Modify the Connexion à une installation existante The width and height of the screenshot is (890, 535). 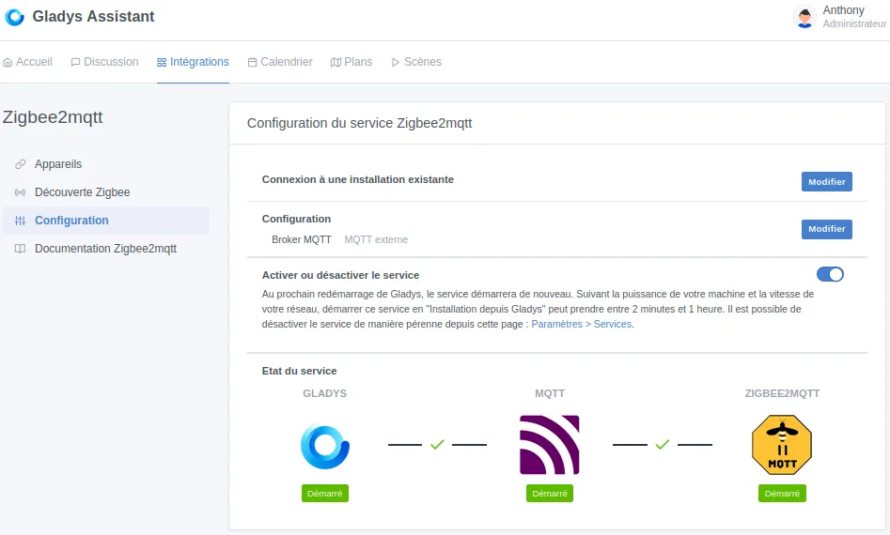pyautogui.click(x=826, y=181)
